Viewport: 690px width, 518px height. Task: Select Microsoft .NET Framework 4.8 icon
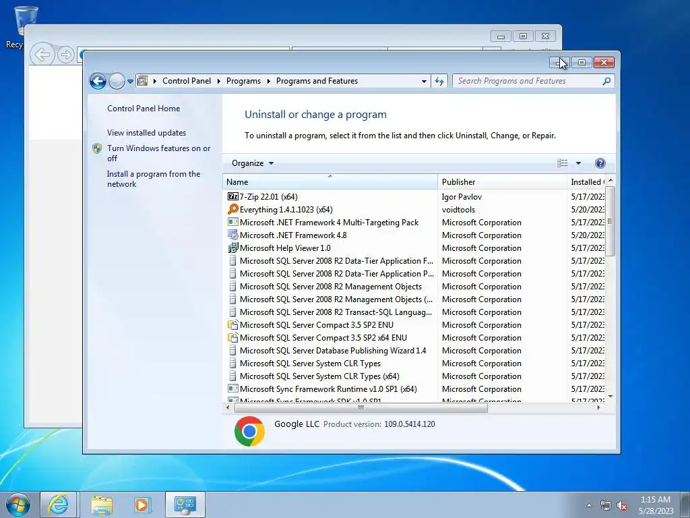232,235
